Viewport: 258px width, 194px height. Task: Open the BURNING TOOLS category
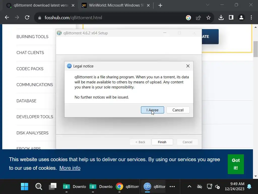pyautogui.click(x=33, y=37)
